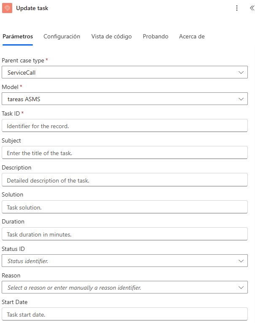Click the Task ID input field
The image size is (255, 323).
coord(124,126)
